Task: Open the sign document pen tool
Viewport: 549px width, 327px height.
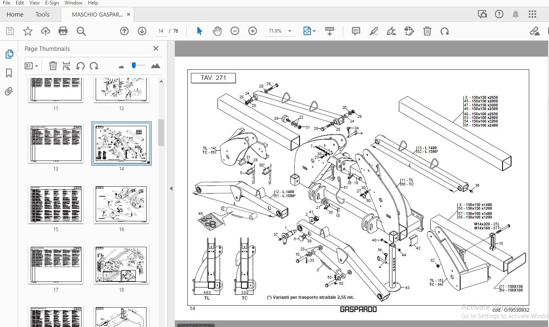Action: click(391, 31)
